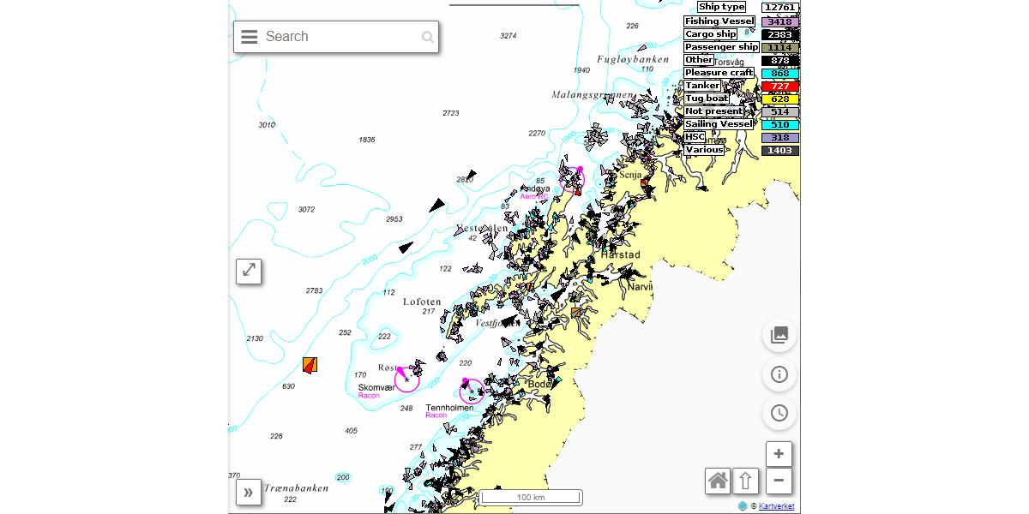Click the clock history icon
The height and width of the screenshot is (514, 1029).
779,413
